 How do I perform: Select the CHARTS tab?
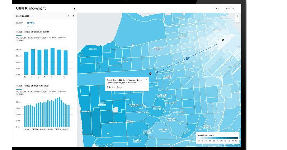(x=31, y=23)
